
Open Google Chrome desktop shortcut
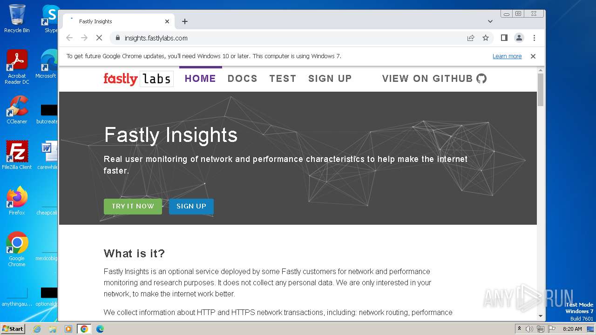pos(17,249)
